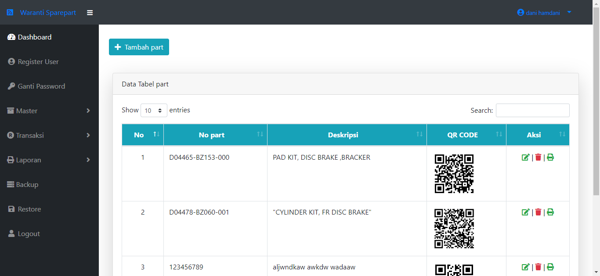This screenshot has width=600, height=276.
Task: Open the Waranti Sparepart brand link
Action: point(48,13)
